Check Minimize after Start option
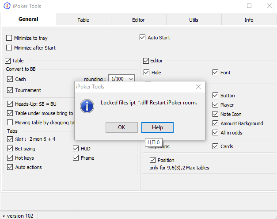Viewport: 277px width, 219px height. click(9, 48)
